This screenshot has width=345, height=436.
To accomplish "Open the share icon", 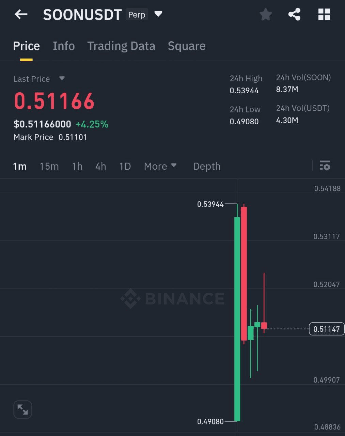I will tap(294, 15).
